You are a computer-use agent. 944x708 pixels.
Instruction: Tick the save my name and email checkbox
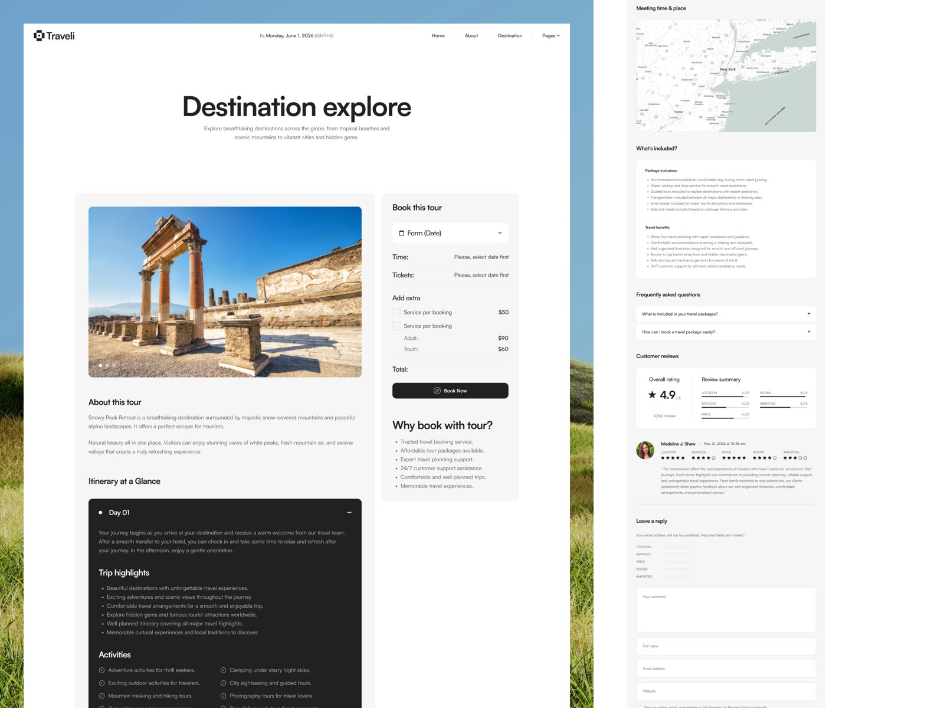click(x=639, y=706)
